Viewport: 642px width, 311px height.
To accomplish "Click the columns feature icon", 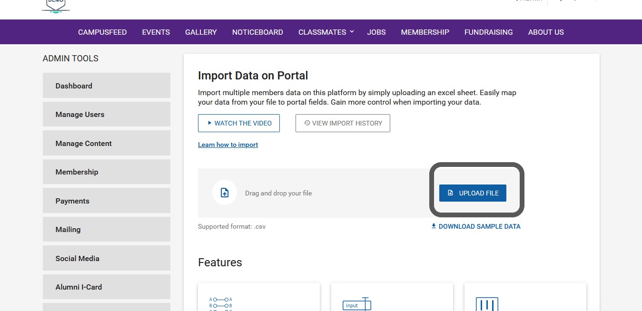I will tap(487, 304).
